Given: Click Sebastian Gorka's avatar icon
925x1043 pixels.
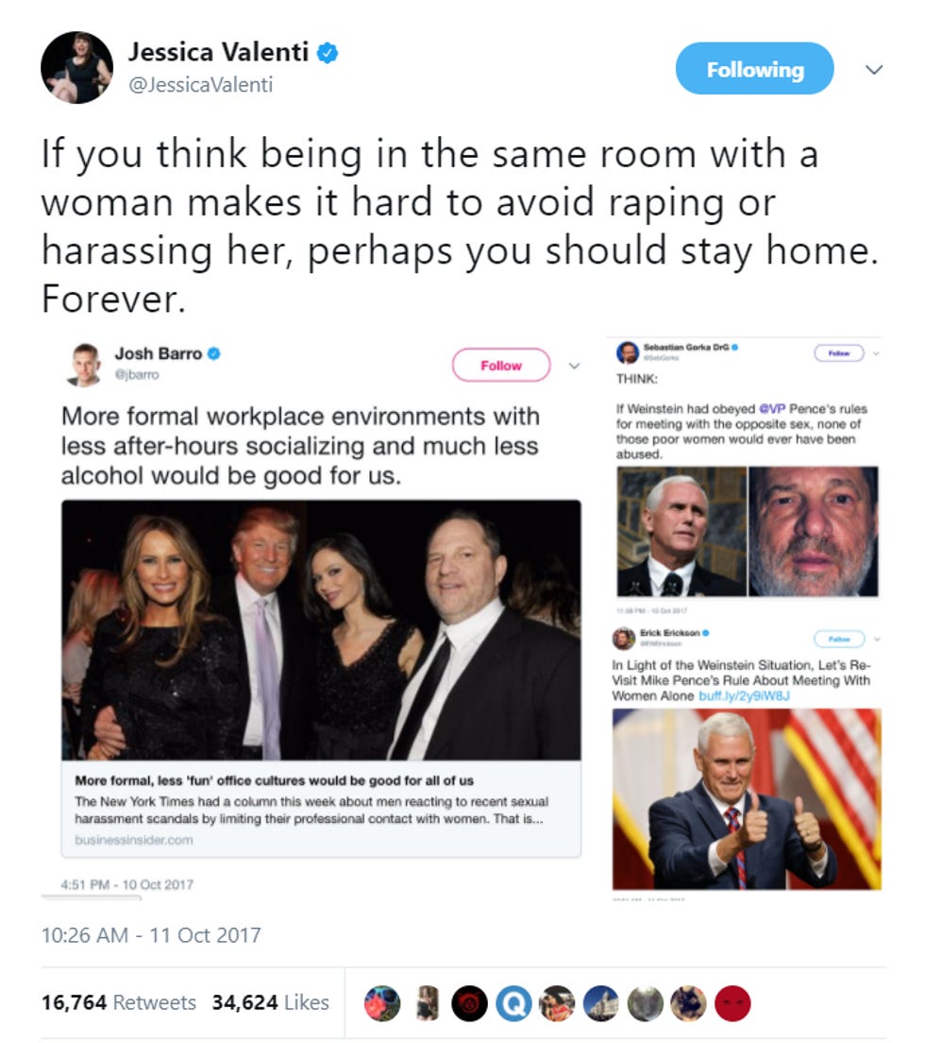Looking at the screenshot, I should pos(628,351).
